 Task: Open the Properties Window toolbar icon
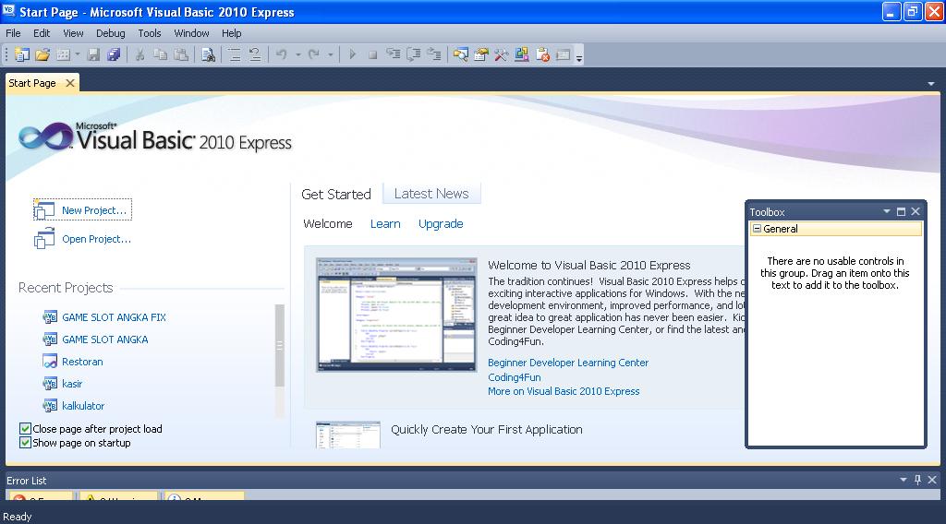click(x=481, y=54)
